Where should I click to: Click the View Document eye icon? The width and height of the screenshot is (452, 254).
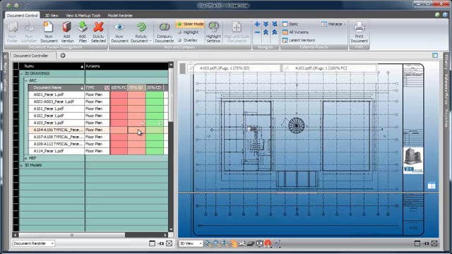click(119, 28)
